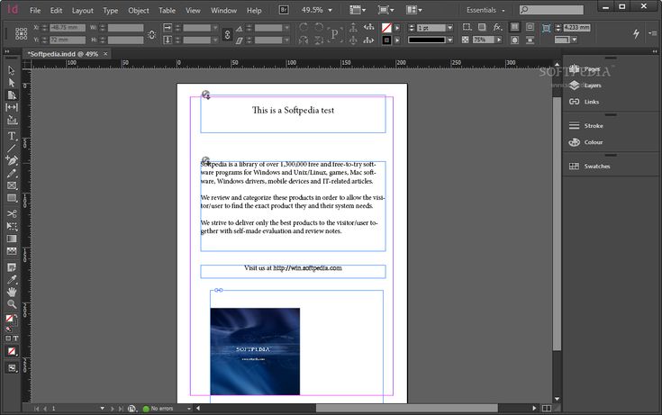Open the Type menu
Viewport: 662px width, 415px height.
click(x=111, y=10)
